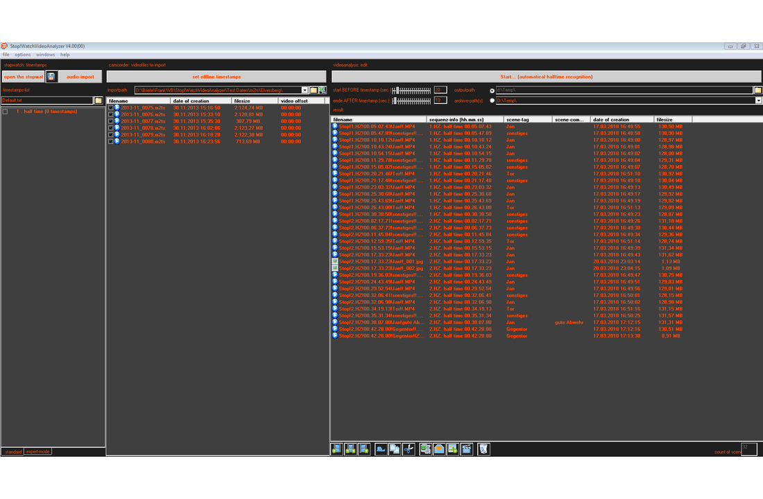Expand the archive-path(s) dropdown arrow
This screenshot has height=499, width=763.
(x=758, y=100)
